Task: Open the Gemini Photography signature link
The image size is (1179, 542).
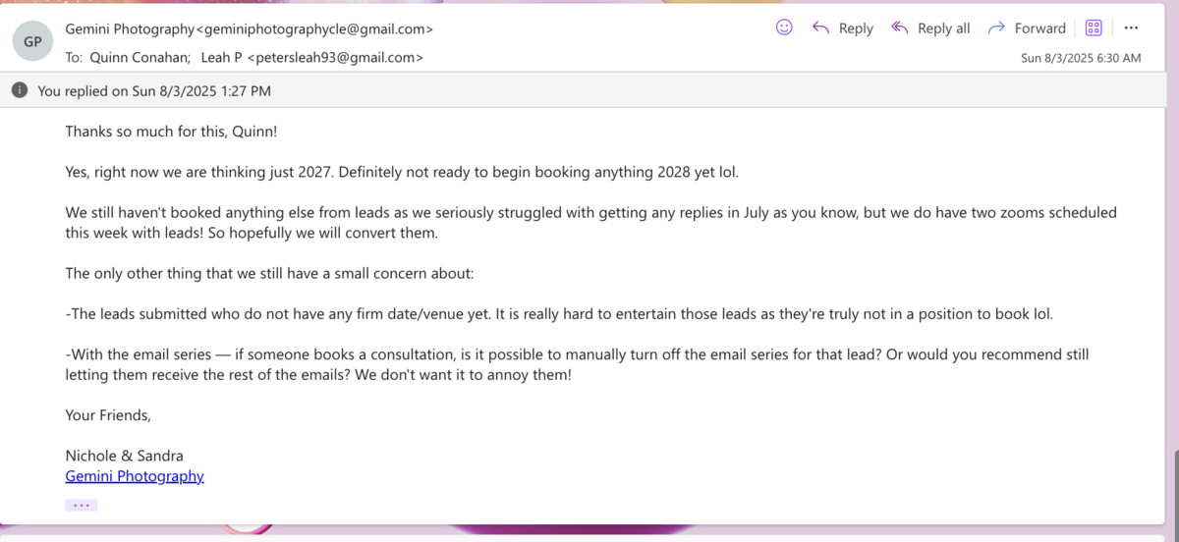Action: [x=135, y=476]
